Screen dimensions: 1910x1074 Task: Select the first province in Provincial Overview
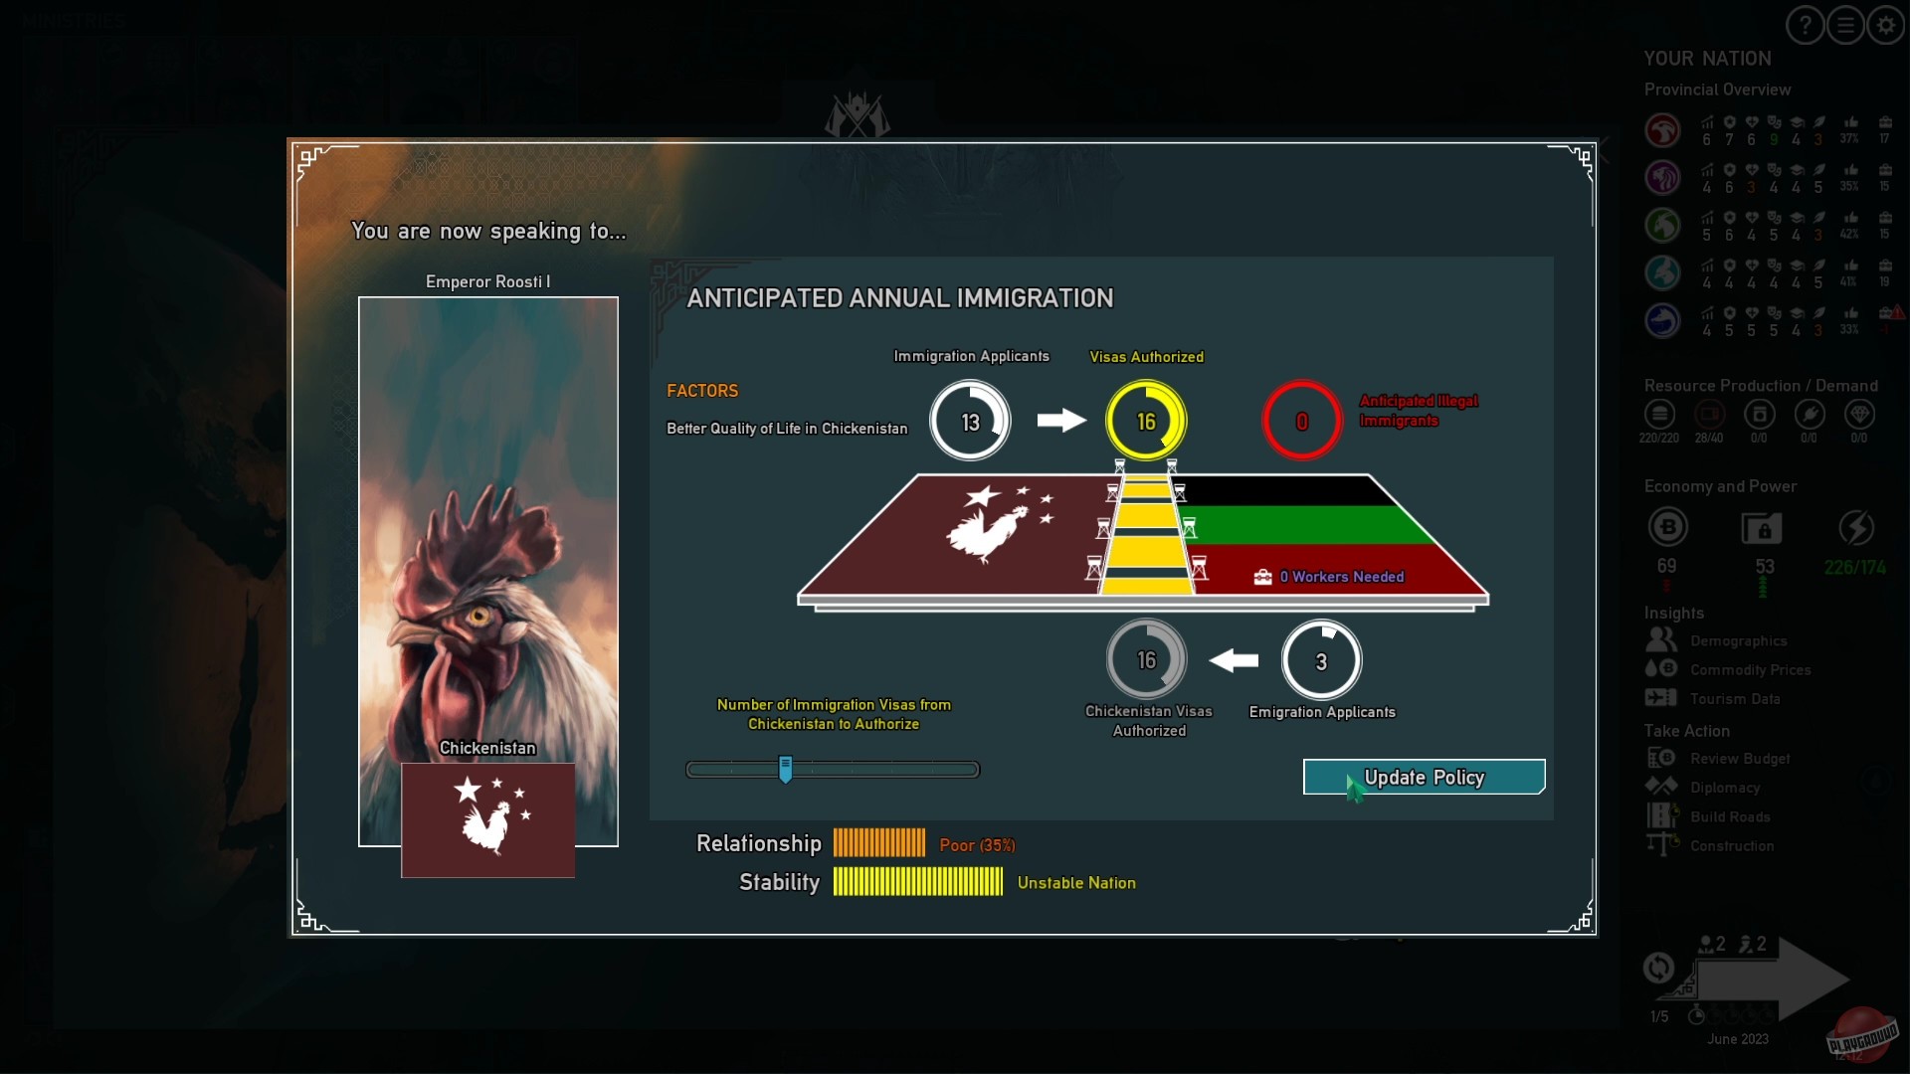click(1662, 130)
